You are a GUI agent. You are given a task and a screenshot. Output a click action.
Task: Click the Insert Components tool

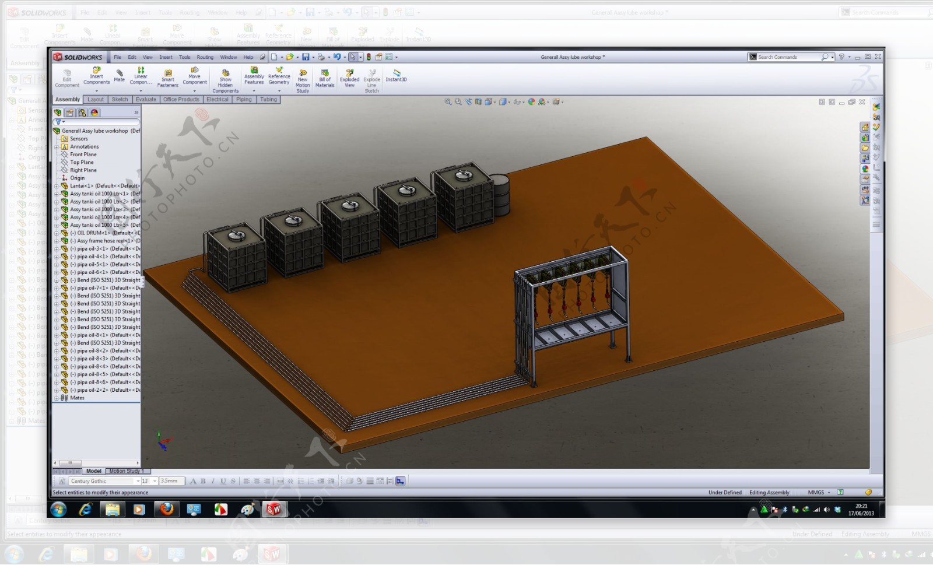coord(96,76)
